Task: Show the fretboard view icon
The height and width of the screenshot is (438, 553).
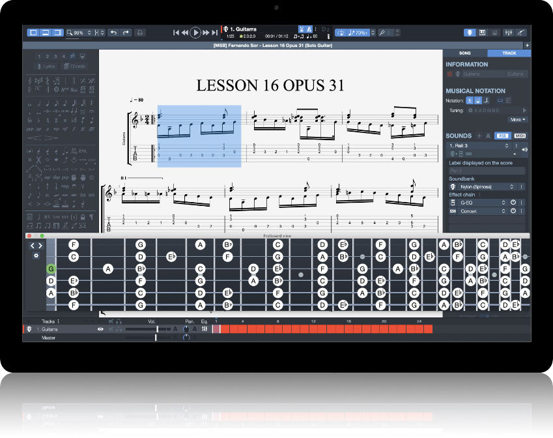Action: click(x=470, y=33)
